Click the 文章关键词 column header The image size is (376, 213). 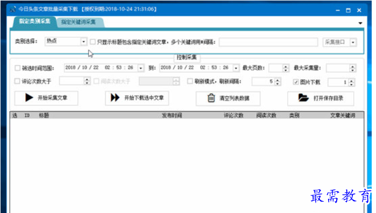(x=343, y=115)
